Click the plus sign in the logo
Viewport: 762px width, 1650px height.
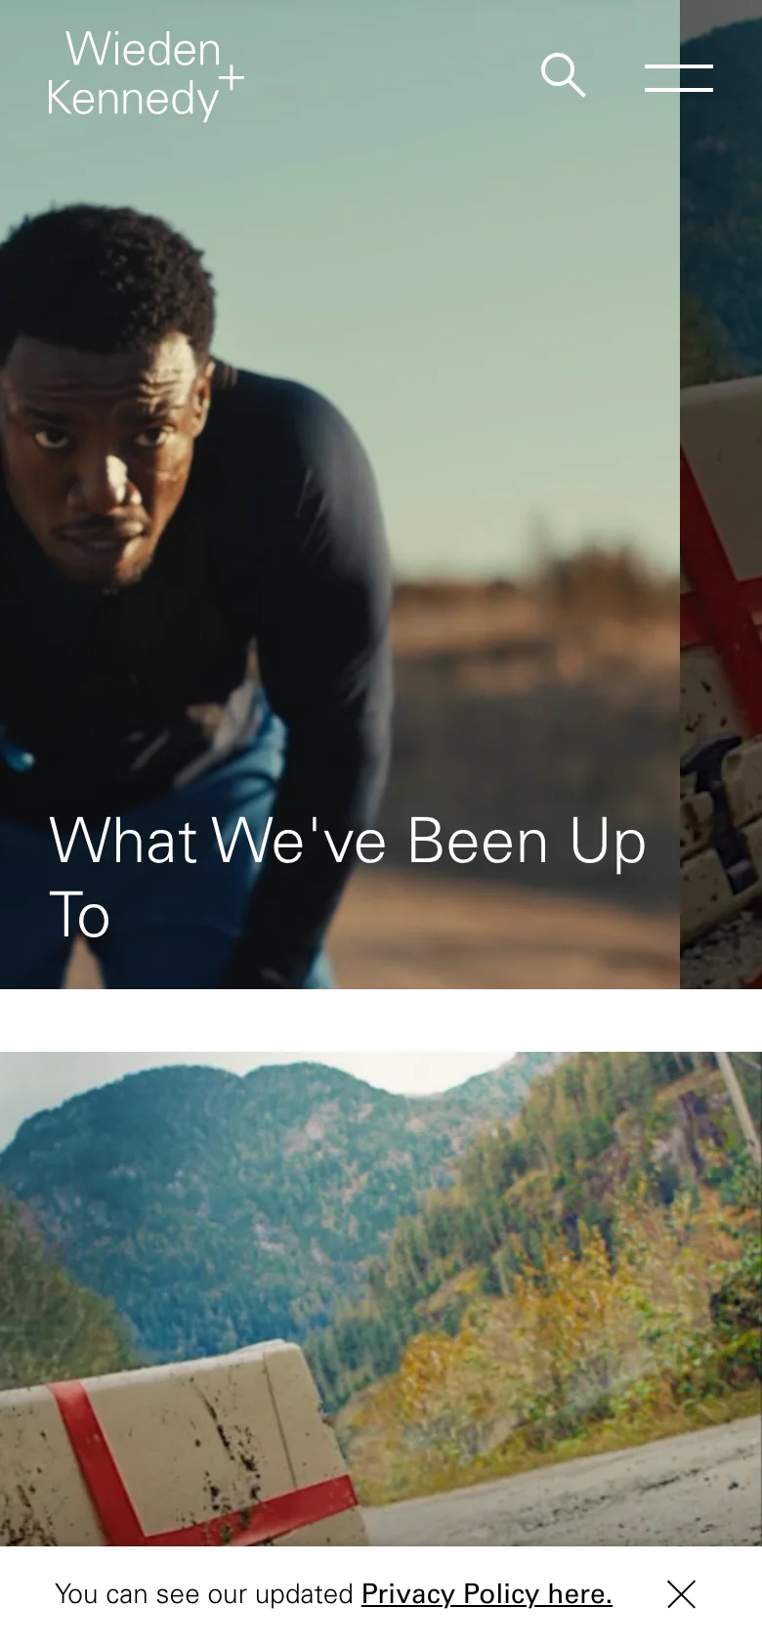(x=231, y=76)
